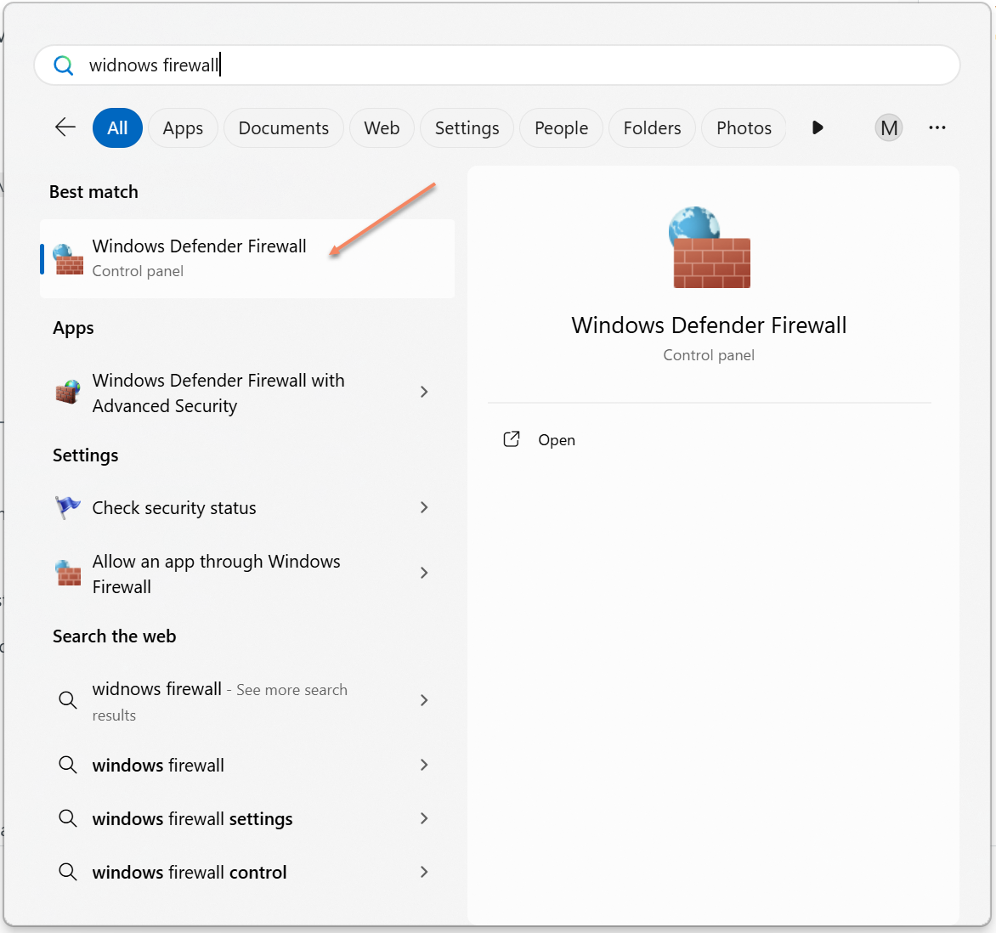This screenshot has height=933, width=996.
Task: Switch to the People filter tab
Action: click(562, 128)
